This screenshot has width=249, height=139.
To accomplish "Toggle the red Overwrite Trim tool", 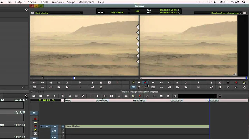I will pyautogui.click(x=35, y=126).
